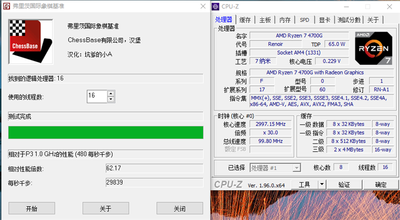
Task: Click the instruction set text field
Action: click(321, 101)
